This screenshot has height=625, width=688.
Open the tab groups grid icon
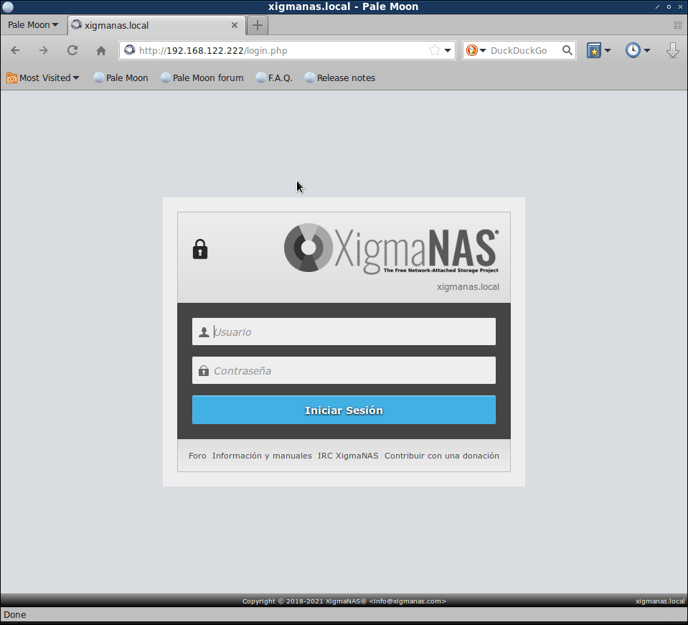click(x=678, y=25)
